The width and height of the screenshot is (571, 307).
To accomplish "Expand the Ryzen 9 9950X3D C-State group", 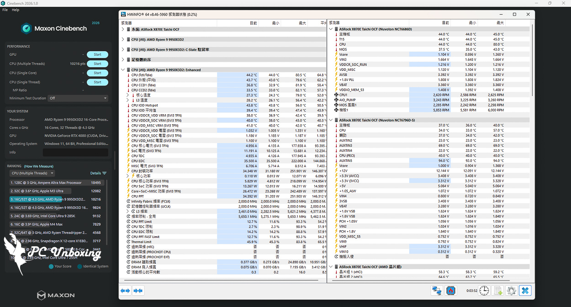I will (122, 49).
